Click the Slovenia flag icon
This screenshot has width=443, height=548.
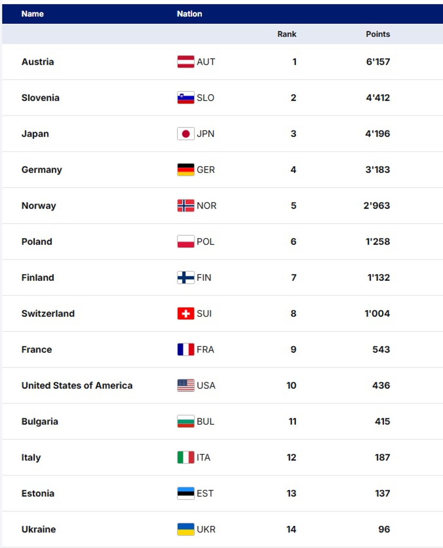(x=185, y=98)
